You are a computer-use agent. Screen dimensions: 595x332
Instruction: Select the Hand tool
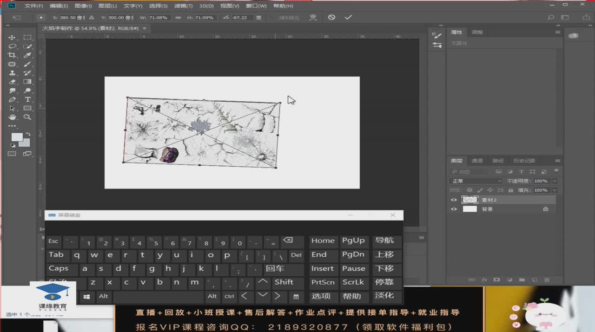click(x=12, y=117)
